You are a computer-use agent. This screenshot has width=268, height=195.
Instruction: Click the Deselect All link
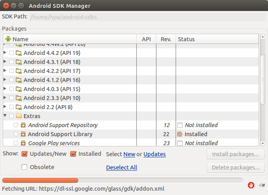coord(121,168)
